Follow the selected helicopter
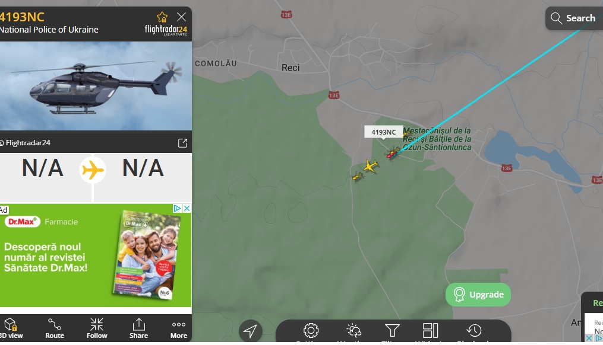The height and width of the screenshot is (345, 603). [97, 328]
